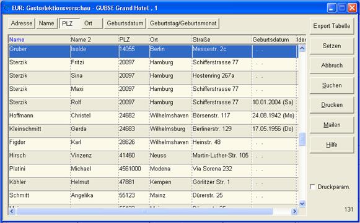
Task: Click the city Wilhelmsburg
Action: pyautogui.click(x=167, y=129)
